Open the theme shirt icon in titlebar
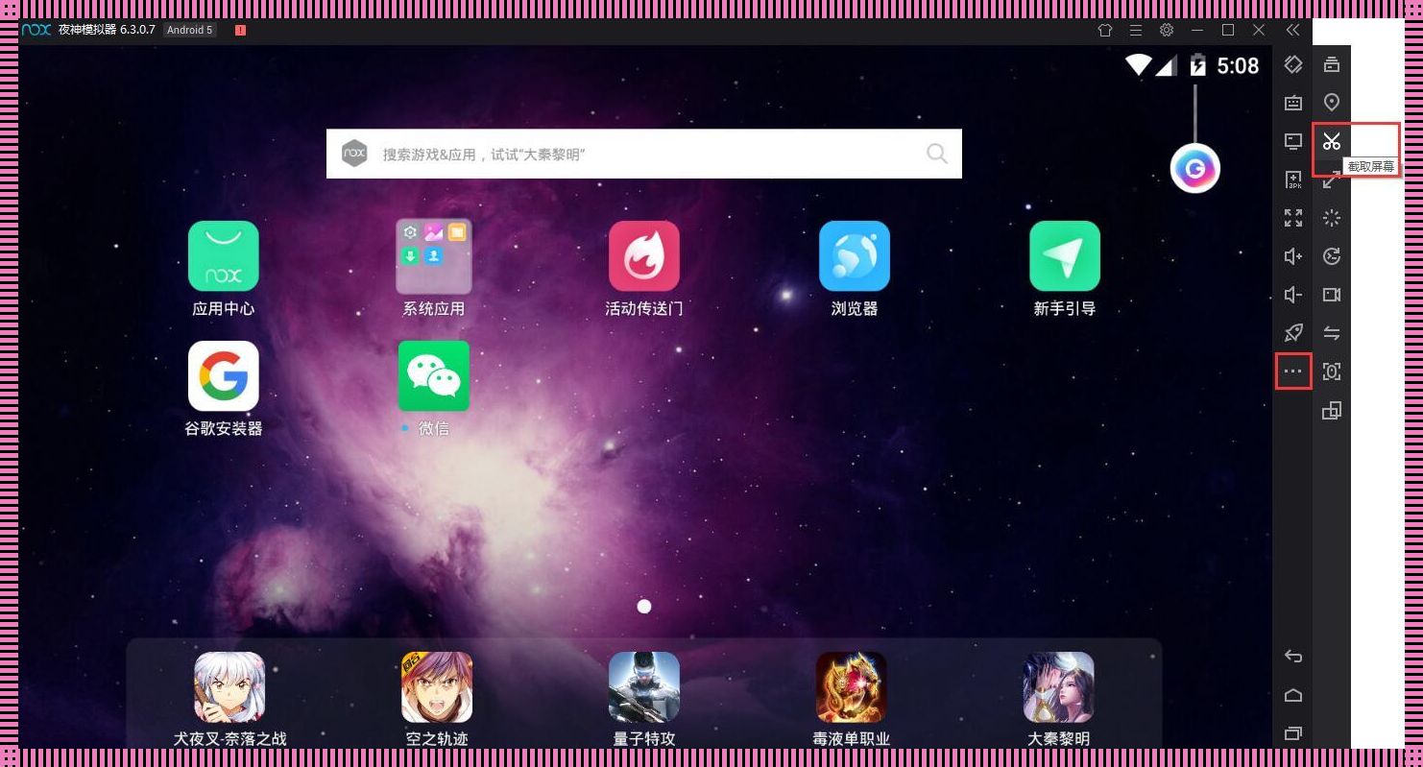This screenshot has height=767, width=1423. (x=1105, y=30)
